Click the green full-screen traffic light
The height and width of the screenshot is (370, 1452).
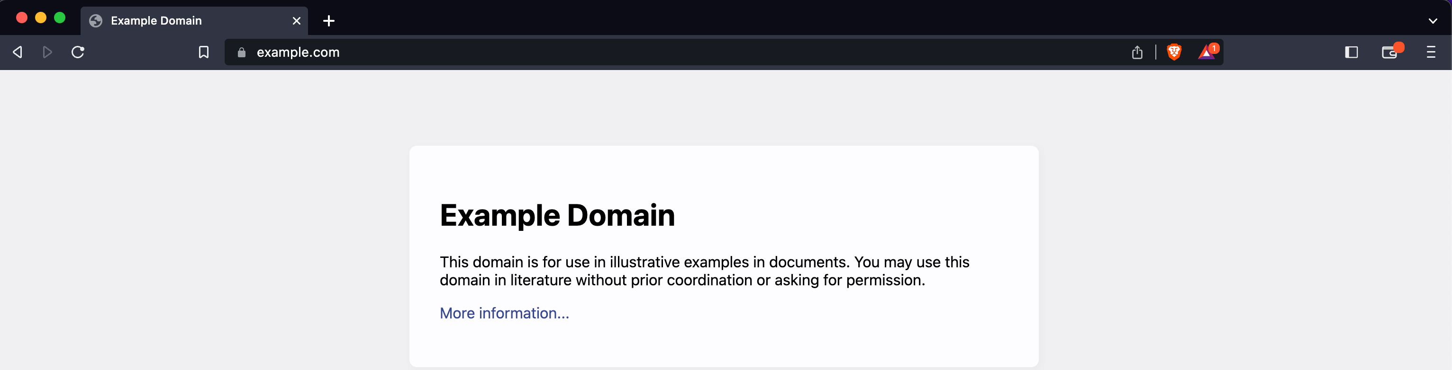(x=59, y=18)
